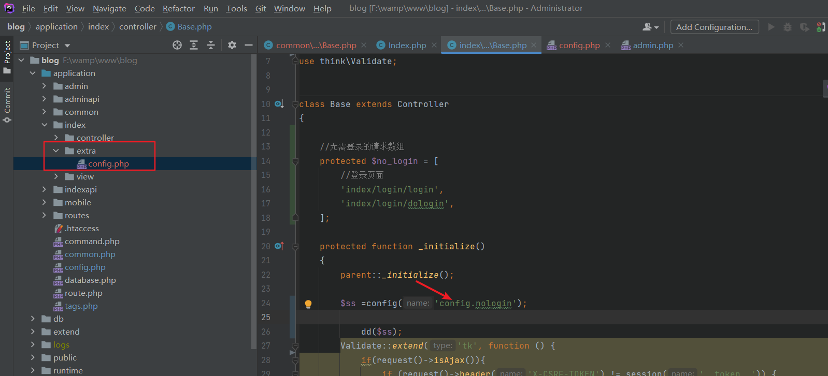Expand the logs folder arrow
The height and width of the screenshot is (376, 828).
(x=33, y=345)
